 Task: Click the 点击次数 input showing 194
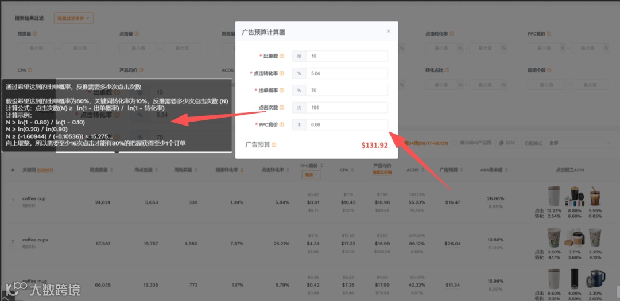tap(347, 107)
